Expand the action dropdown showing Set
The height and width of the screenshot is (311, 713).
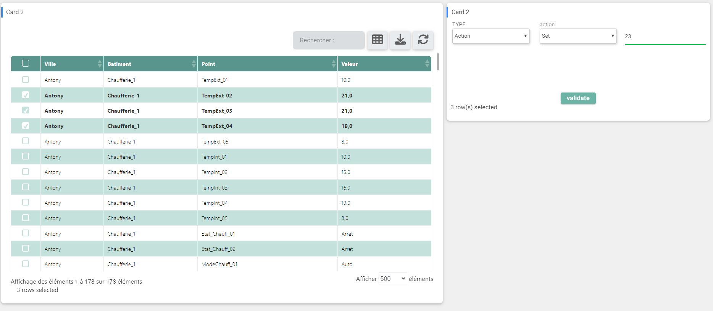577,36
